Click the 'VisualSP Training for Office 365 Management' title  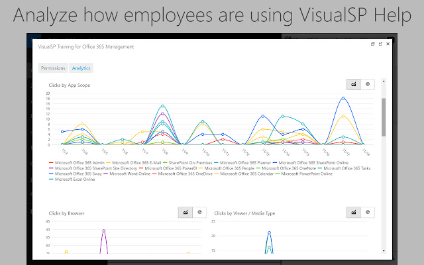pos(86,47)
